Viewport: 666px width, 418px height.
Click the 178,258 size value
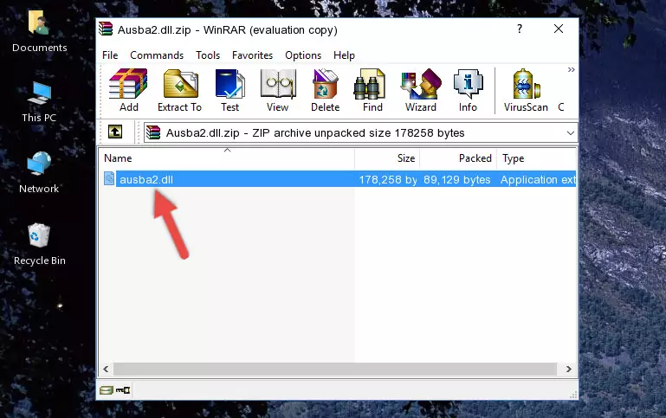(x=388, y=179)
